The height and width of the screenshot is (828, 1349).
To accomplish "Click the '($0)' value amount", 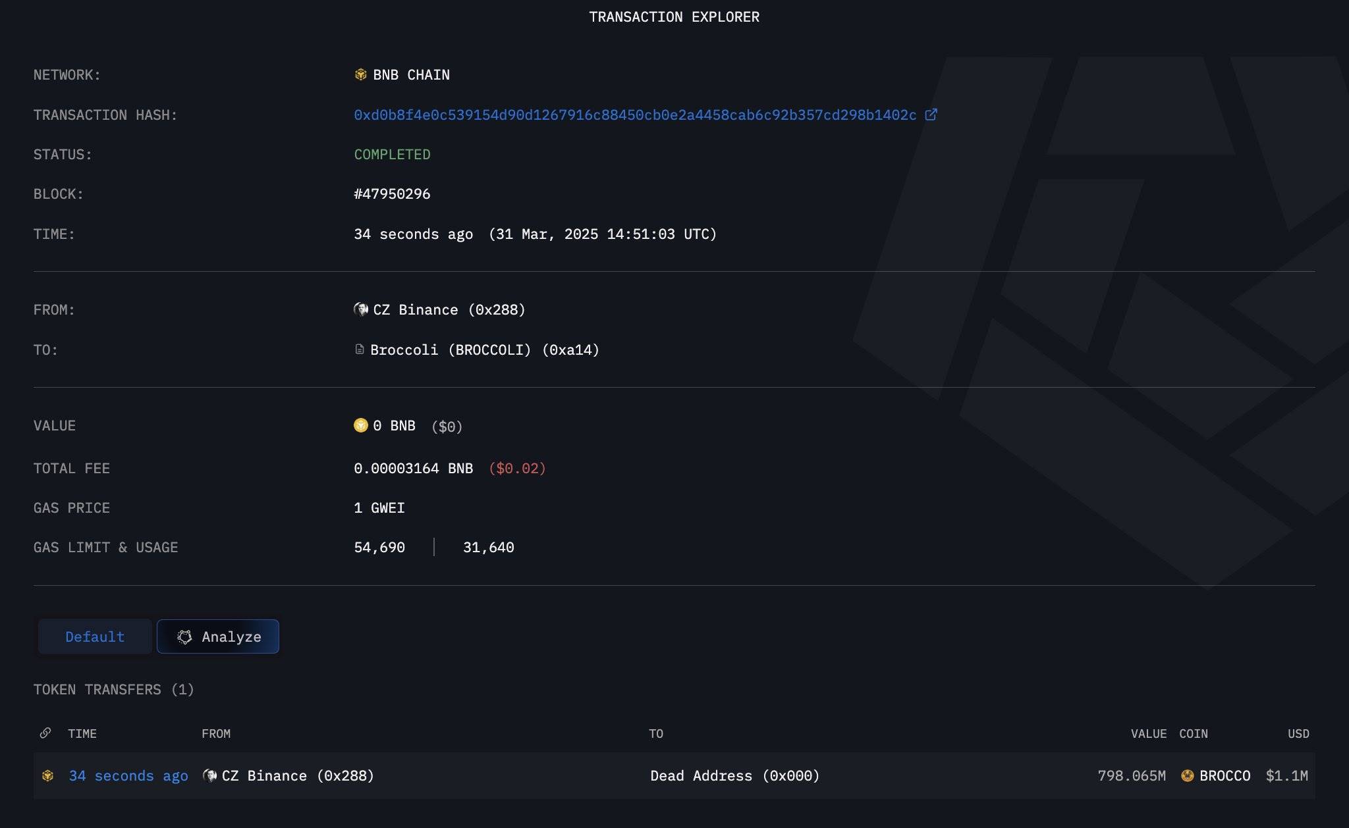I will (x=447, y=427).
